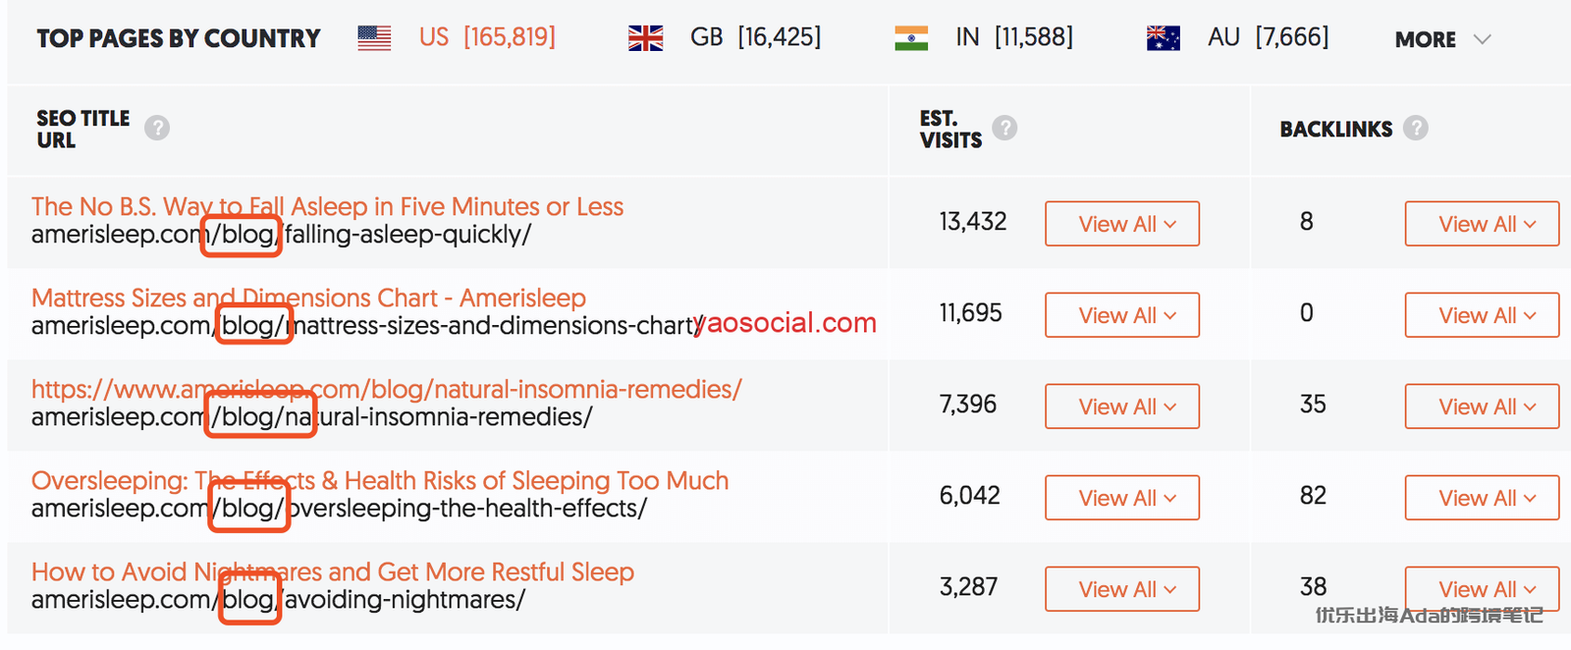Click help icon next to Est. Visits
Viewport: 1571px width, 650px height.
tap(1004, 128)
